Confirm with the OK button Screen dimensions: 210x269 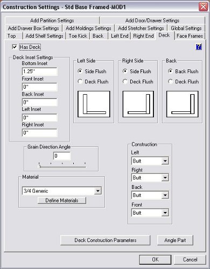155,259
